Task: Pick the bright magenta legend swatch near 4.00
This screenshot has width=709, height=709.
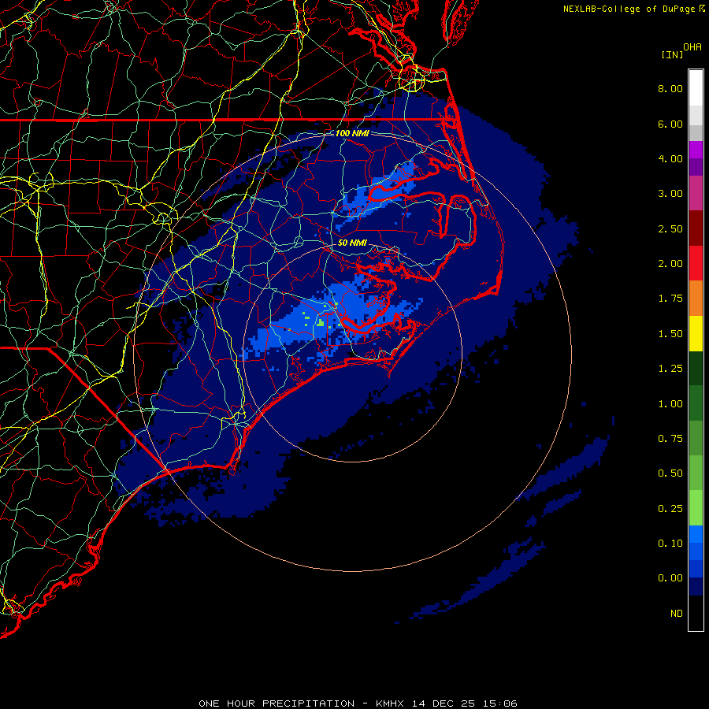Action: click(x=696, y=150)
